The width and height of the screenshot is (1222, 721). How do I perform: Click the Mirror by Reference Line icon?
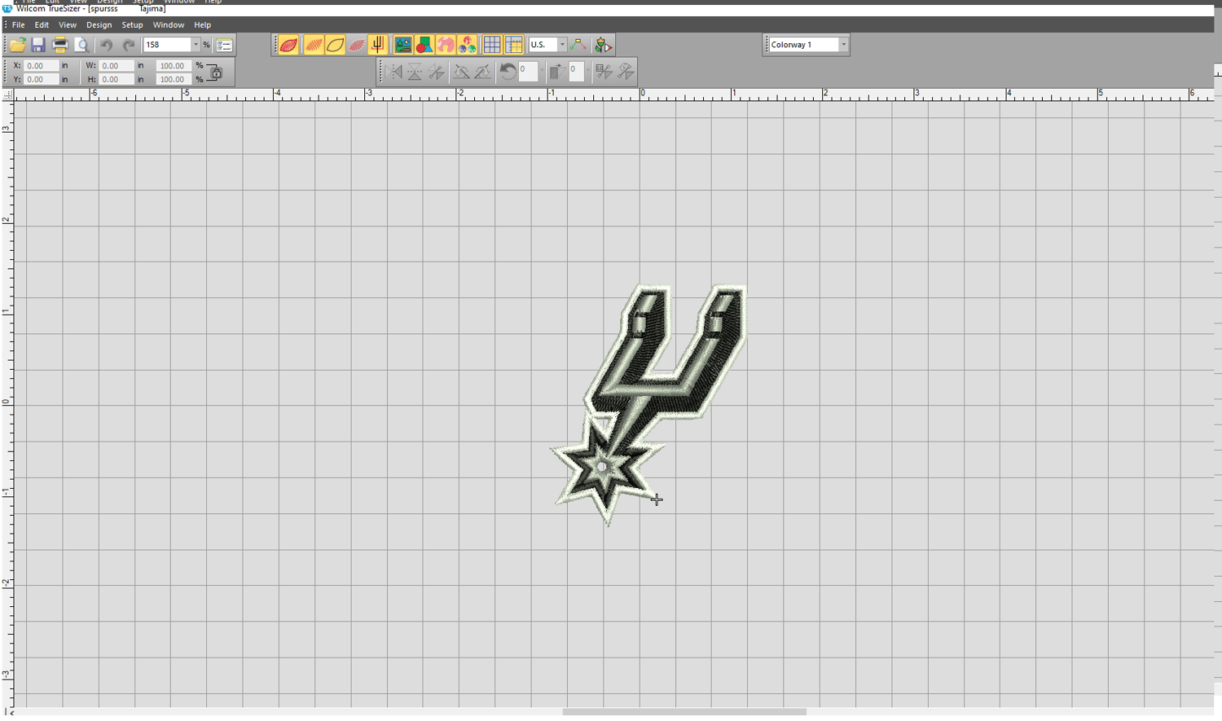436,72
